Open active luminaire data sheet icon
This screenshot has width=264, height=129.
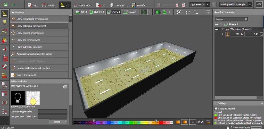point(65,87)
